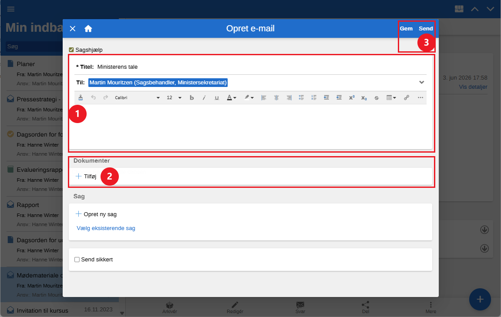Apply superscript formatting
The height and width of the screenshot is (317, 501).
(x=351, y=98)
